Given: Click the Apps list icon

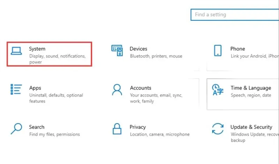Looking at the screenshot, I should point(16,89).
